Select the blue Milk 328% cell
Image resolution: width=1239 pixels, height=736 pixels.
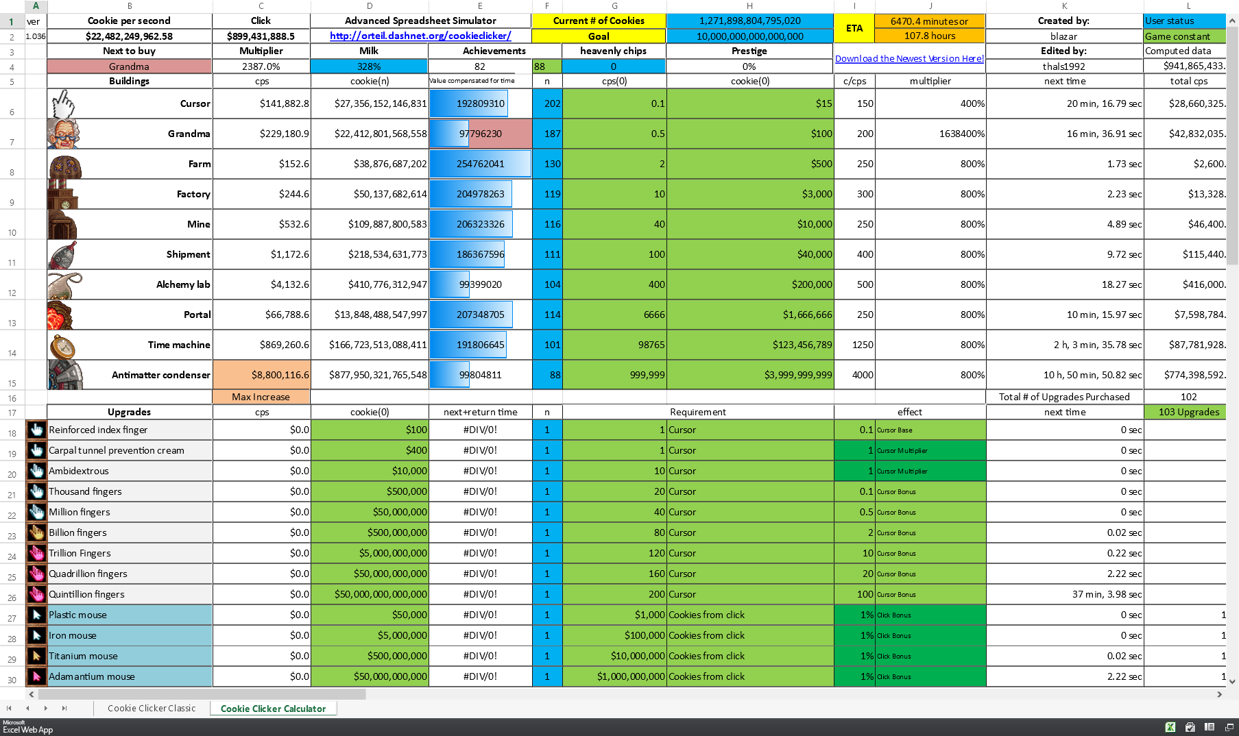370,66
